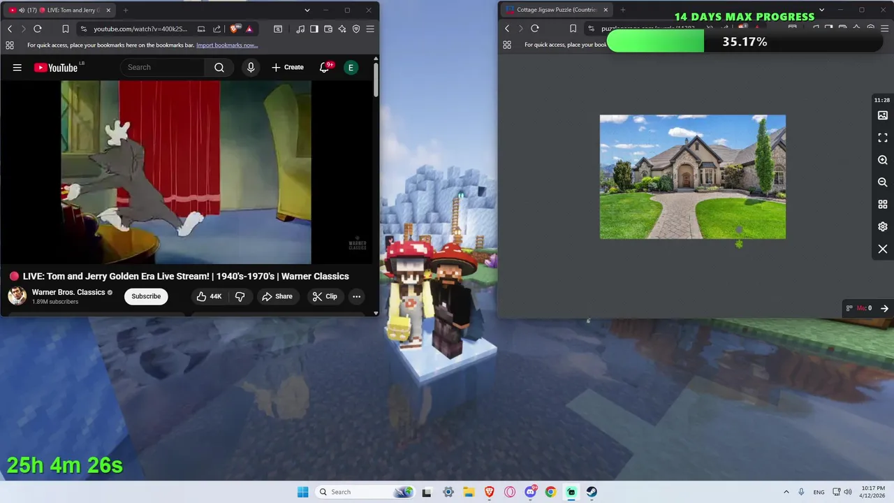The height and width of the screenshot is (503, 894).
Task: Open the media control music note icon
Action: (x=300, y=29)
